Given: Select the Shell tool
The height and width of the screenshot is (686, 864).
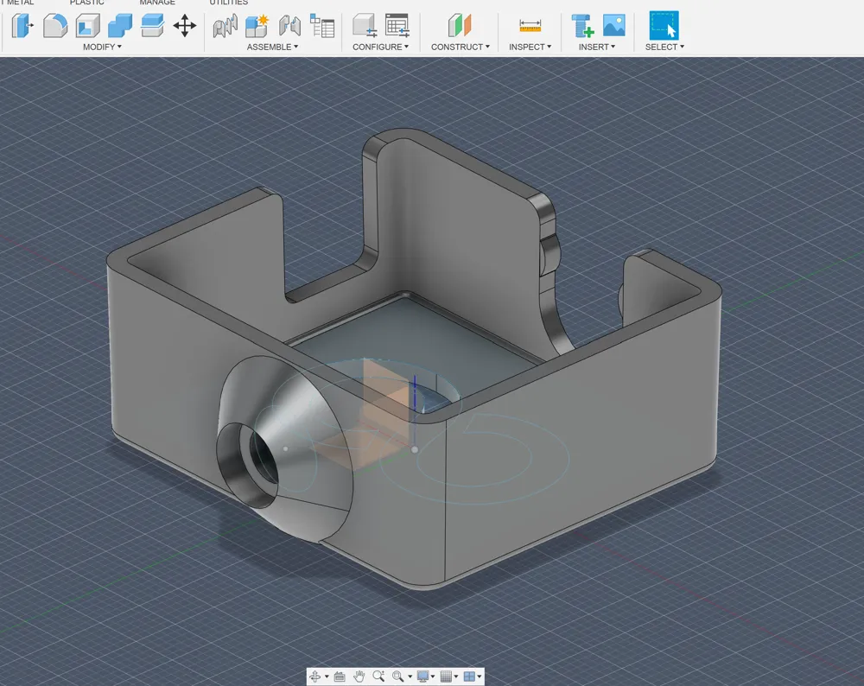Looking at the screenshot, I should [x=87, y=25].
